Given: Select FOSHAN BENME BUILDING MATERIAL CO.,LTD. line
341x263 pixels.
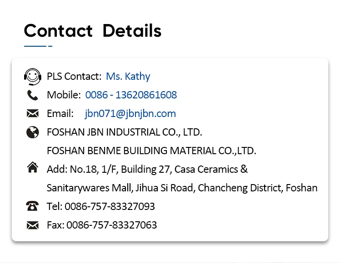Looking at the screenshot, I should point(151,151).
